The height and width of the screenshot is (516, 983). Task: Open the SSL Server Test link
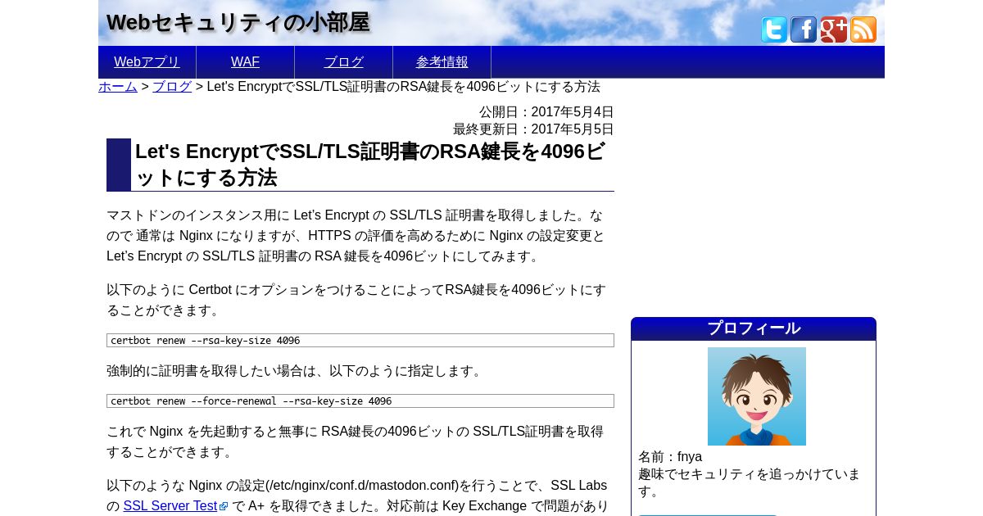click(170, 506)
